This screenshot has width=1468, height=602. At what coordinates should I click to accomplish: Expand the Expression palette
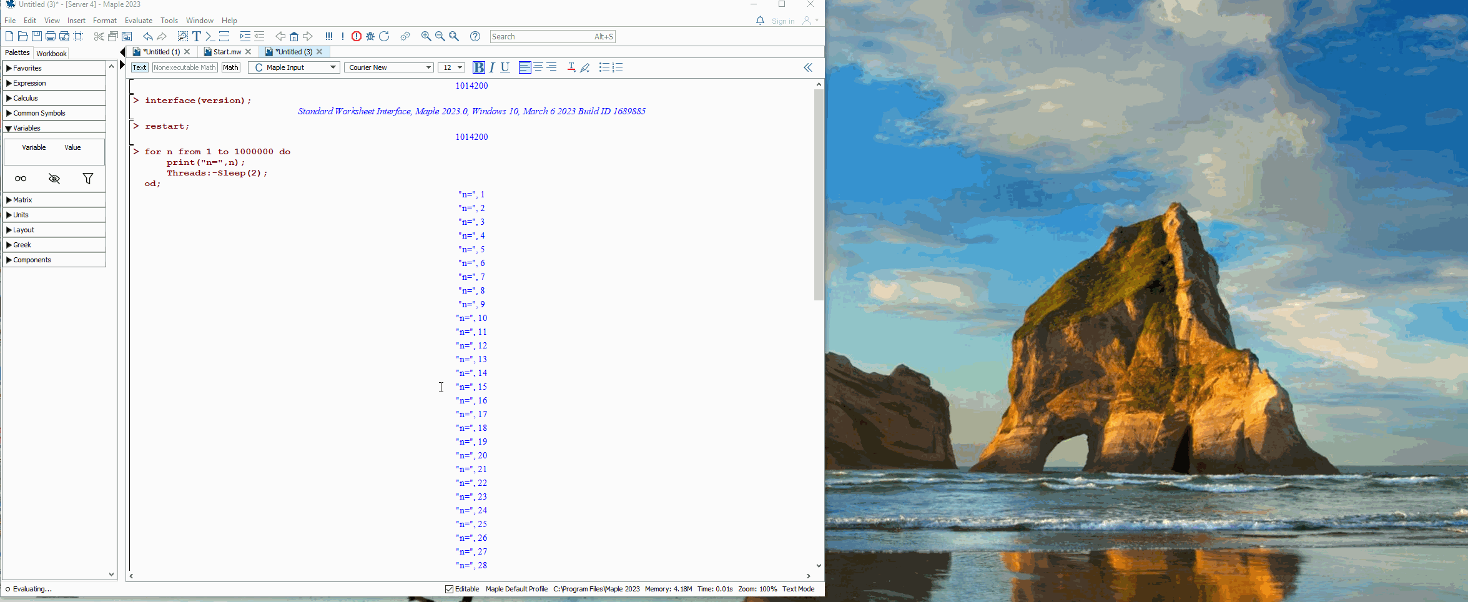tap(54, 83)
